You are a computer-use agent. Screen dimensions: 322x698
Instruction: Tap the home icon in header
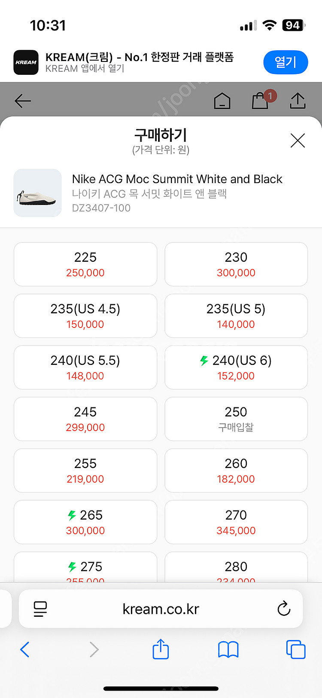[222, 101]
